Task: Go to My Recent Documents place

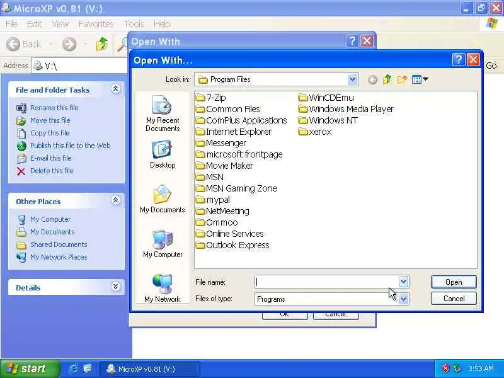Action: (x=163, y=113)
